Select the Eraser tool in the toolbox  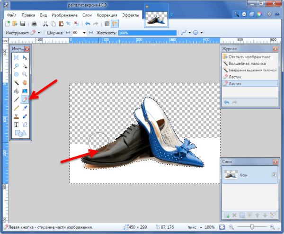pos(25,99)
